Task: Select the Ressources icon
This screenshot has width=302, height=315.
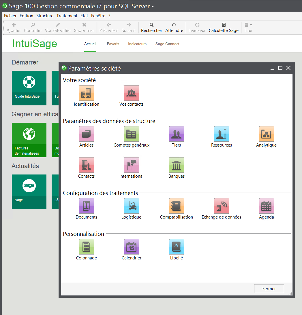Action: tap(221, 134)
